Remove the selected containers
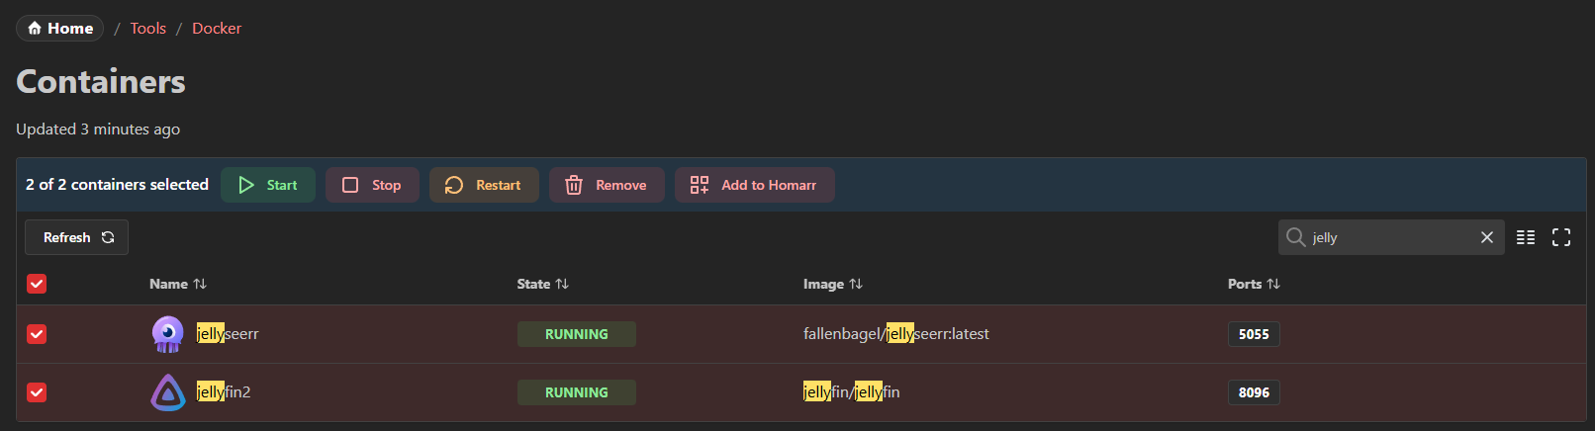This screenshot has width=1595, height=431. 607,185
